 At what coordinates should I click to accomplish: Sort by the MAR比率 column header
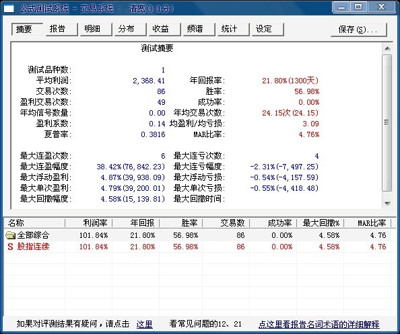click(368, 223)
